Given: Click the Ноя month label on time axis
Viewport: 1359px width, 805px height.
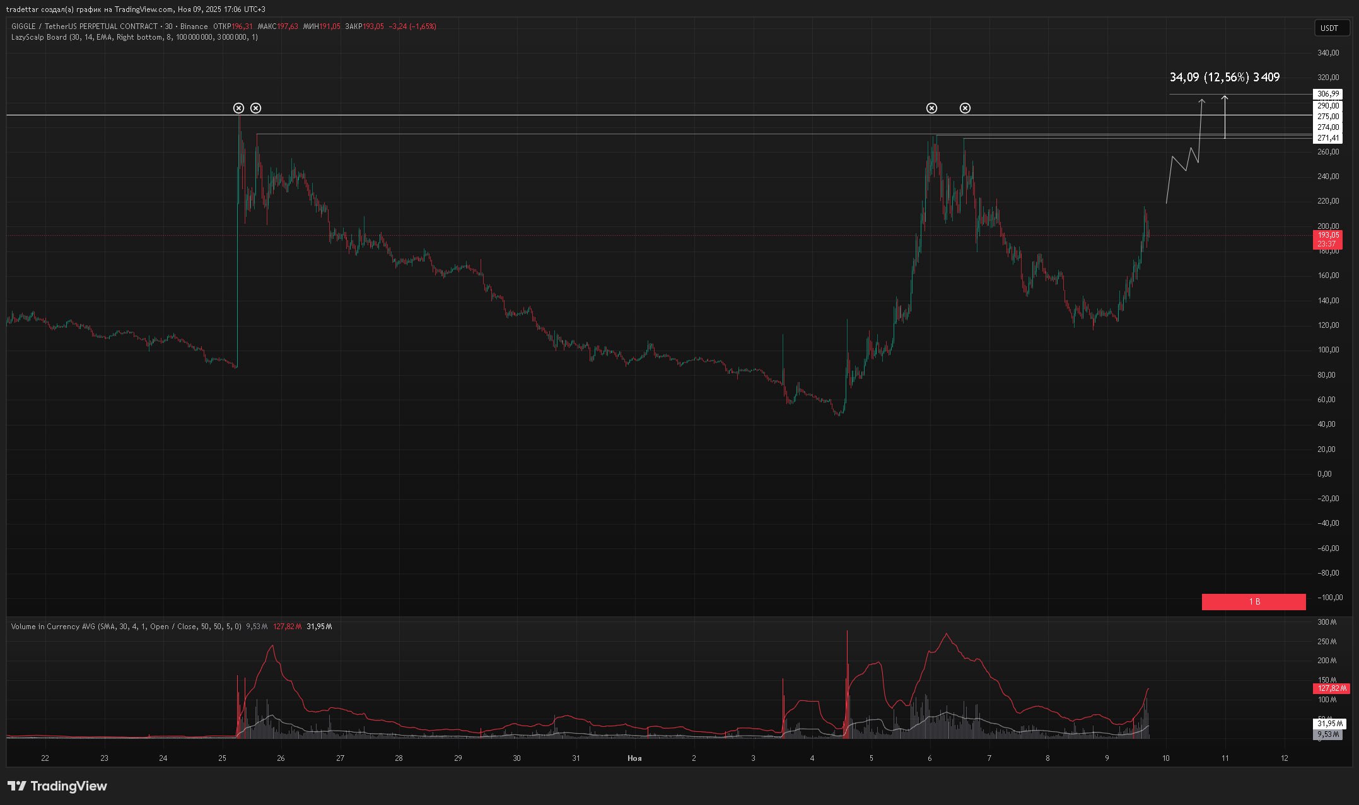Looking at the screenshot, I should (x=634, y=758).
